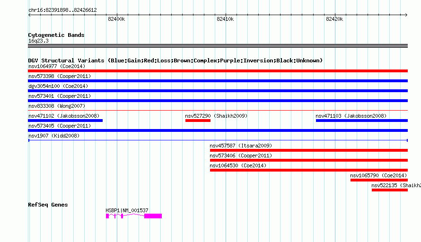Select the nsv1065790 (Coe2014) red bar
Screen dimensions: 421x242
coord(379,180)
